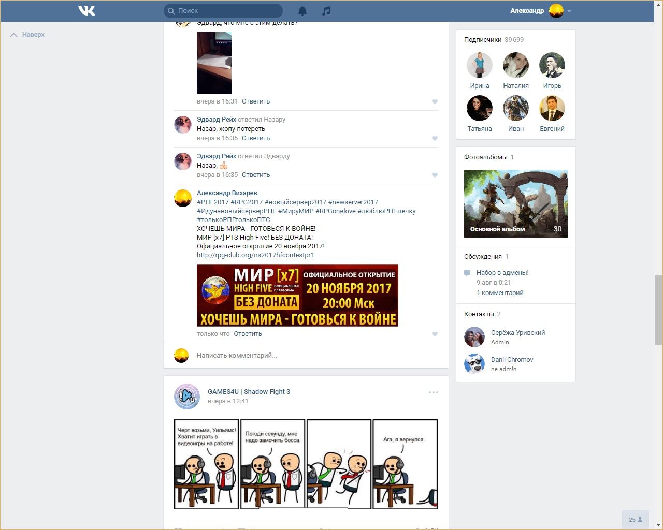Reply to Alexander Vikharev's comment
663x530 pixels.
[248, 334]
